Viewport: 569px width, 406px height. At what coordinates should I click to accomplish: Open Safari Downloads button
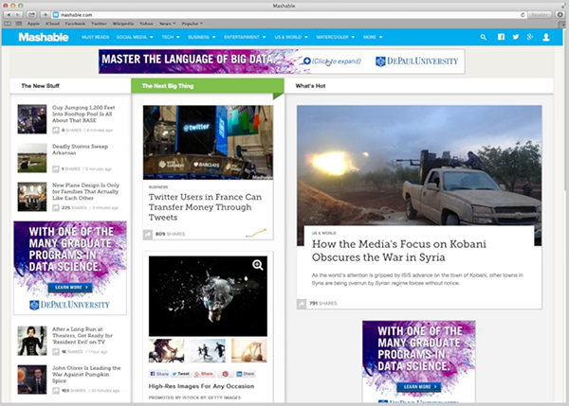click(x=560, y=15)
